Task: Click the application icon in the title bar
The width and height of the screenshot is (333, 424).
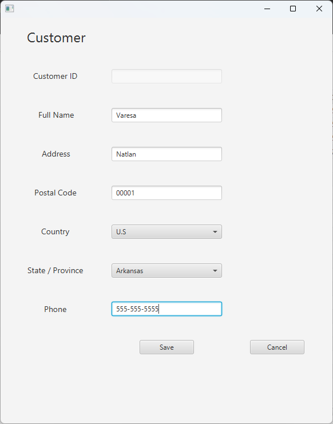Action: (10, 9)
